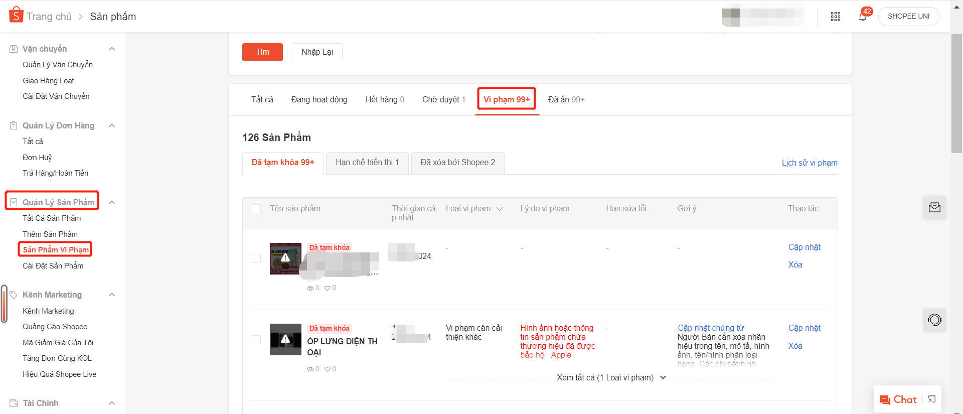
Task: Switch to the Hết hàng tab
Action: [x=385, y=99]
